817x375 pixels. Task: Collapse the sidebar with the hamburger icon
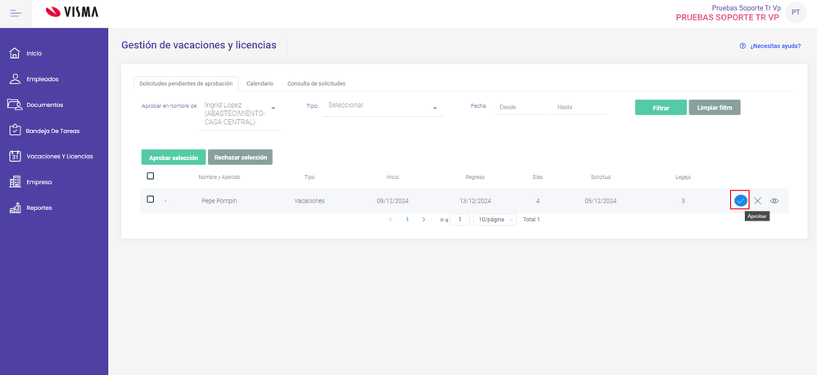click(x=16, y=13)
